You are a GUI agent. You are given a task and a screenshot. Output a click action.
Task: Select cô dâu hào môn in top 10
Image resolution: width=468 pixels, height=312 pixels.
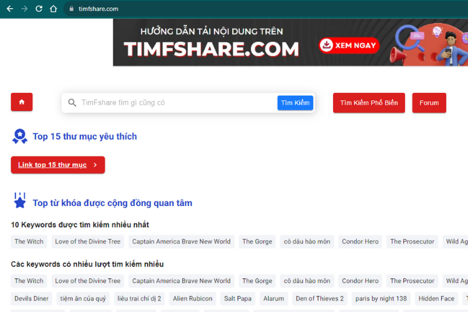click(x=307, y=241)
